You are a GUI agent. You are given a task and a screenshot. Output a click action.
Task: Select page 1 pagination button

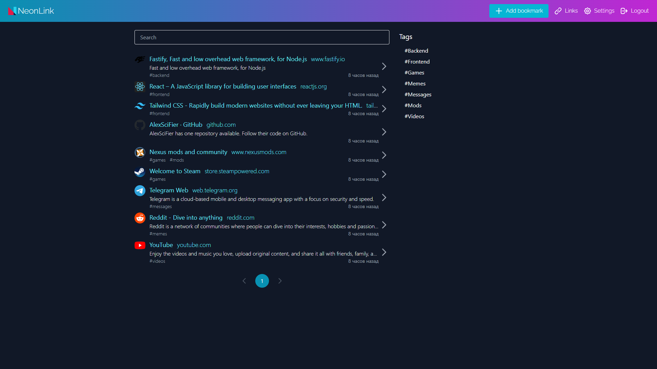262,281
